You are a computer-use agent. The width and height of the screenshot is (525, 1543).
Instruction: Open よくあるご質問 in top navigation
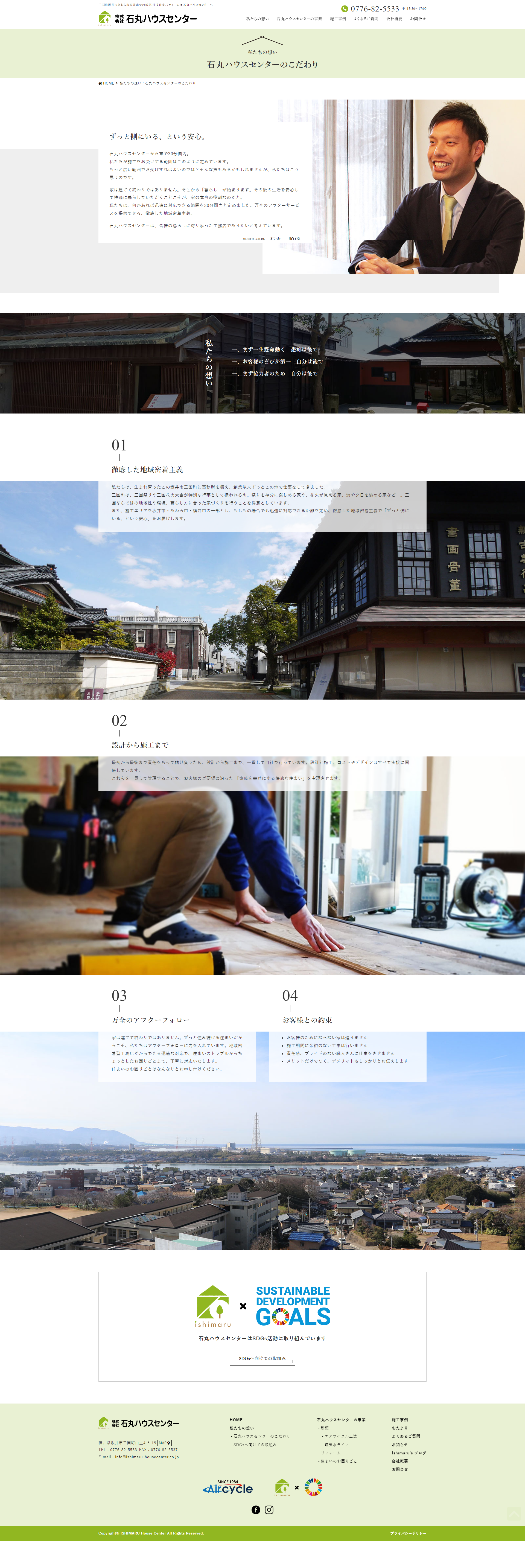(x=366, y=19)
